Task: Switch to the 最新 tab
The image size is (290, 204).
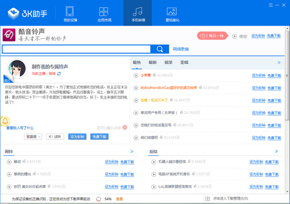Action: (x=152, y=62)
